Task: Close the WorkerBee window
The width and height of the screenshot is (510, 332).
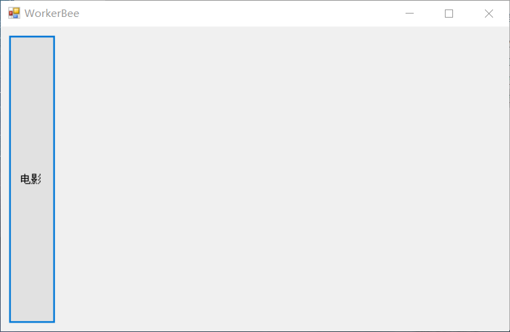Action: 489,14
